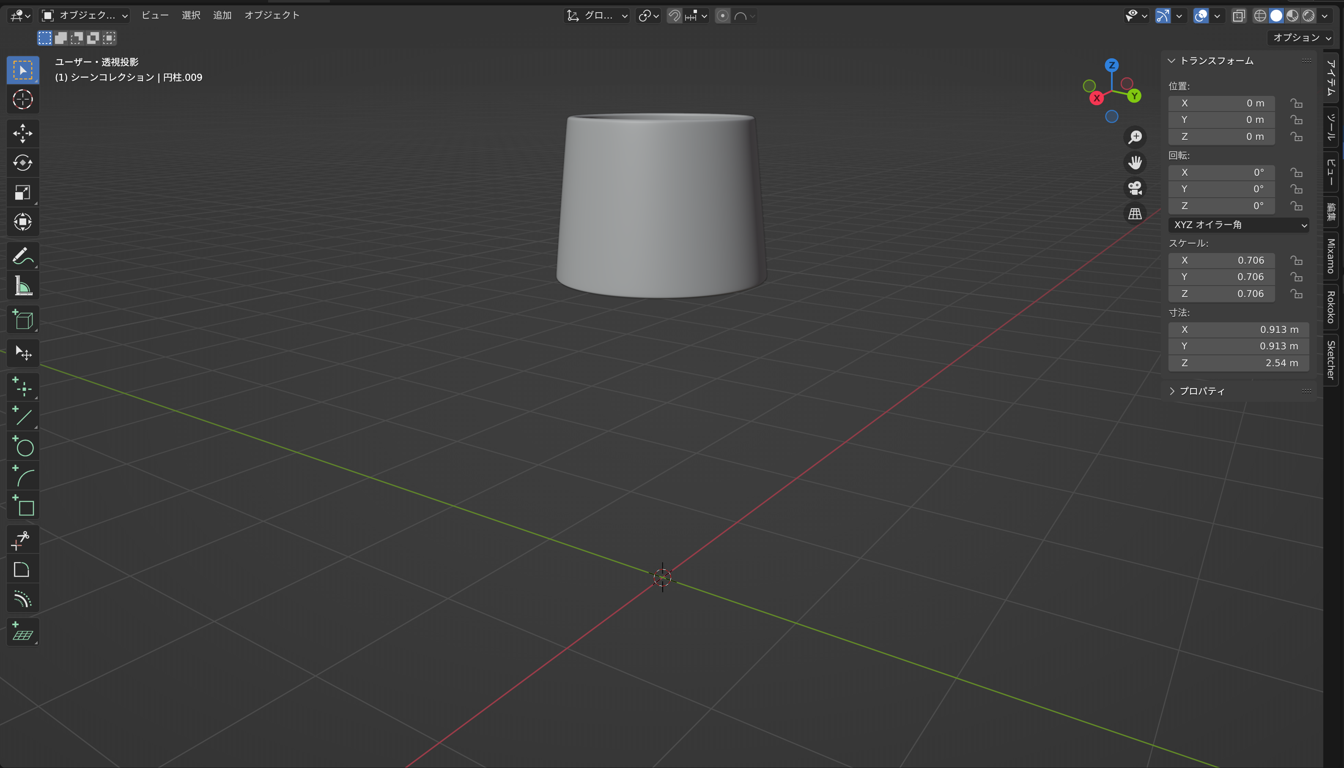The image size is (1344, 768).
Task: Open the オブジェクト menu
Action: click(x=272, y=15)
